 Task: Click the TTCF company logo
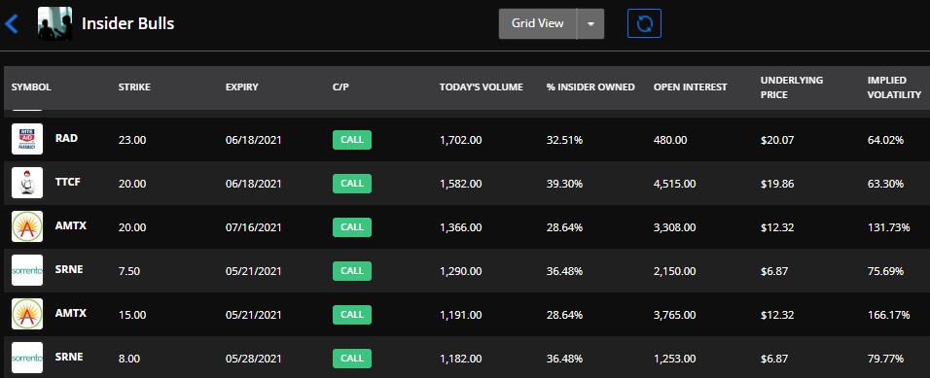click(x=27, y=183)
